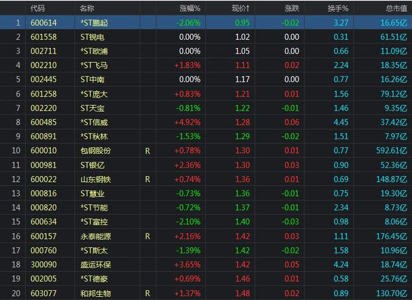Select stock code 300090

pos(44,265)
